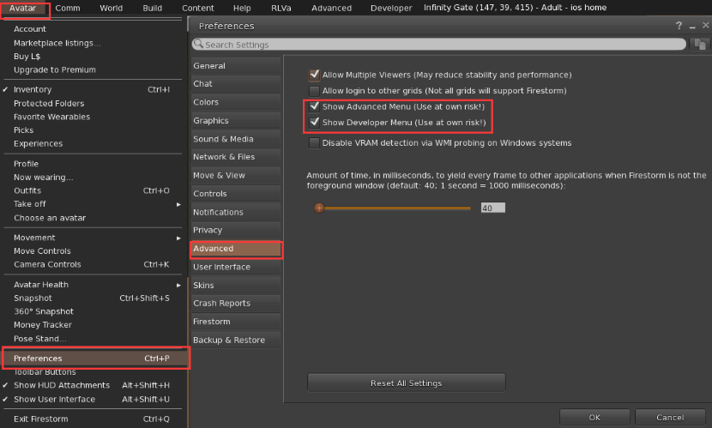Select the Crash Reports tab
712x428 pixels.
(x=236, y=303)
